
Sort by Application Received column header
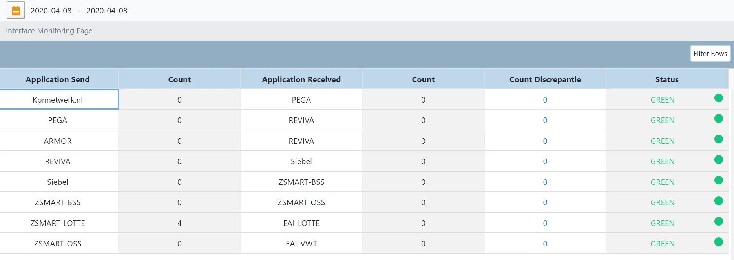click(x=301, y=79)
